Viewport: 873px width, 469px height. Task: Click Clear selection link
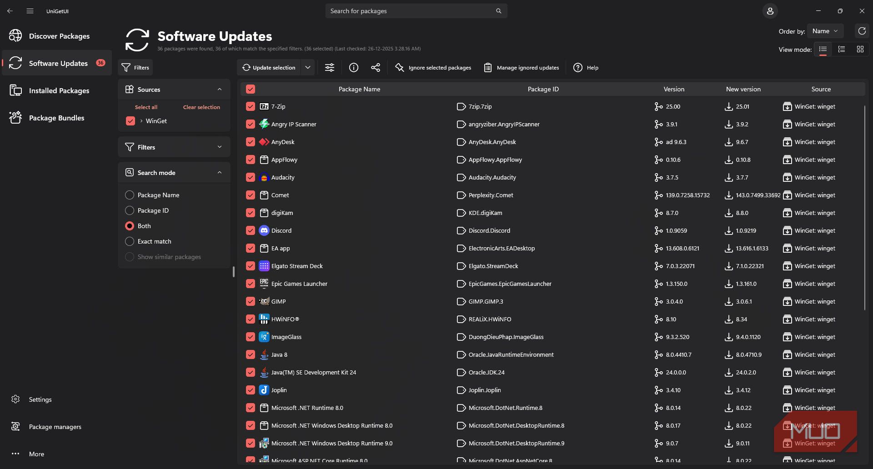tap(201, 107)
